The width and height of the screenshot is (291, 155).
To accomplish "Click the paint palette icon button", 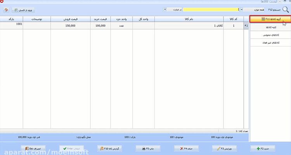I will tap(6, 10).
